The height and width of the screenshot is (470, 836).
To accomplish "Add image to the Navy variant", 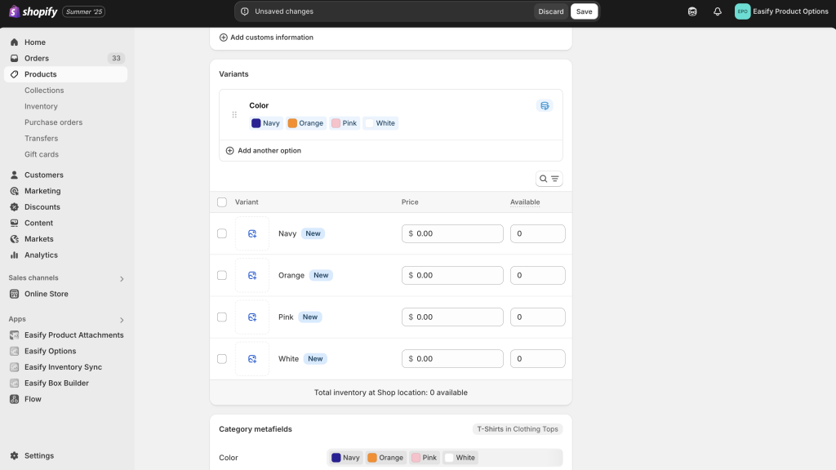I will click(x=252, y=233).
